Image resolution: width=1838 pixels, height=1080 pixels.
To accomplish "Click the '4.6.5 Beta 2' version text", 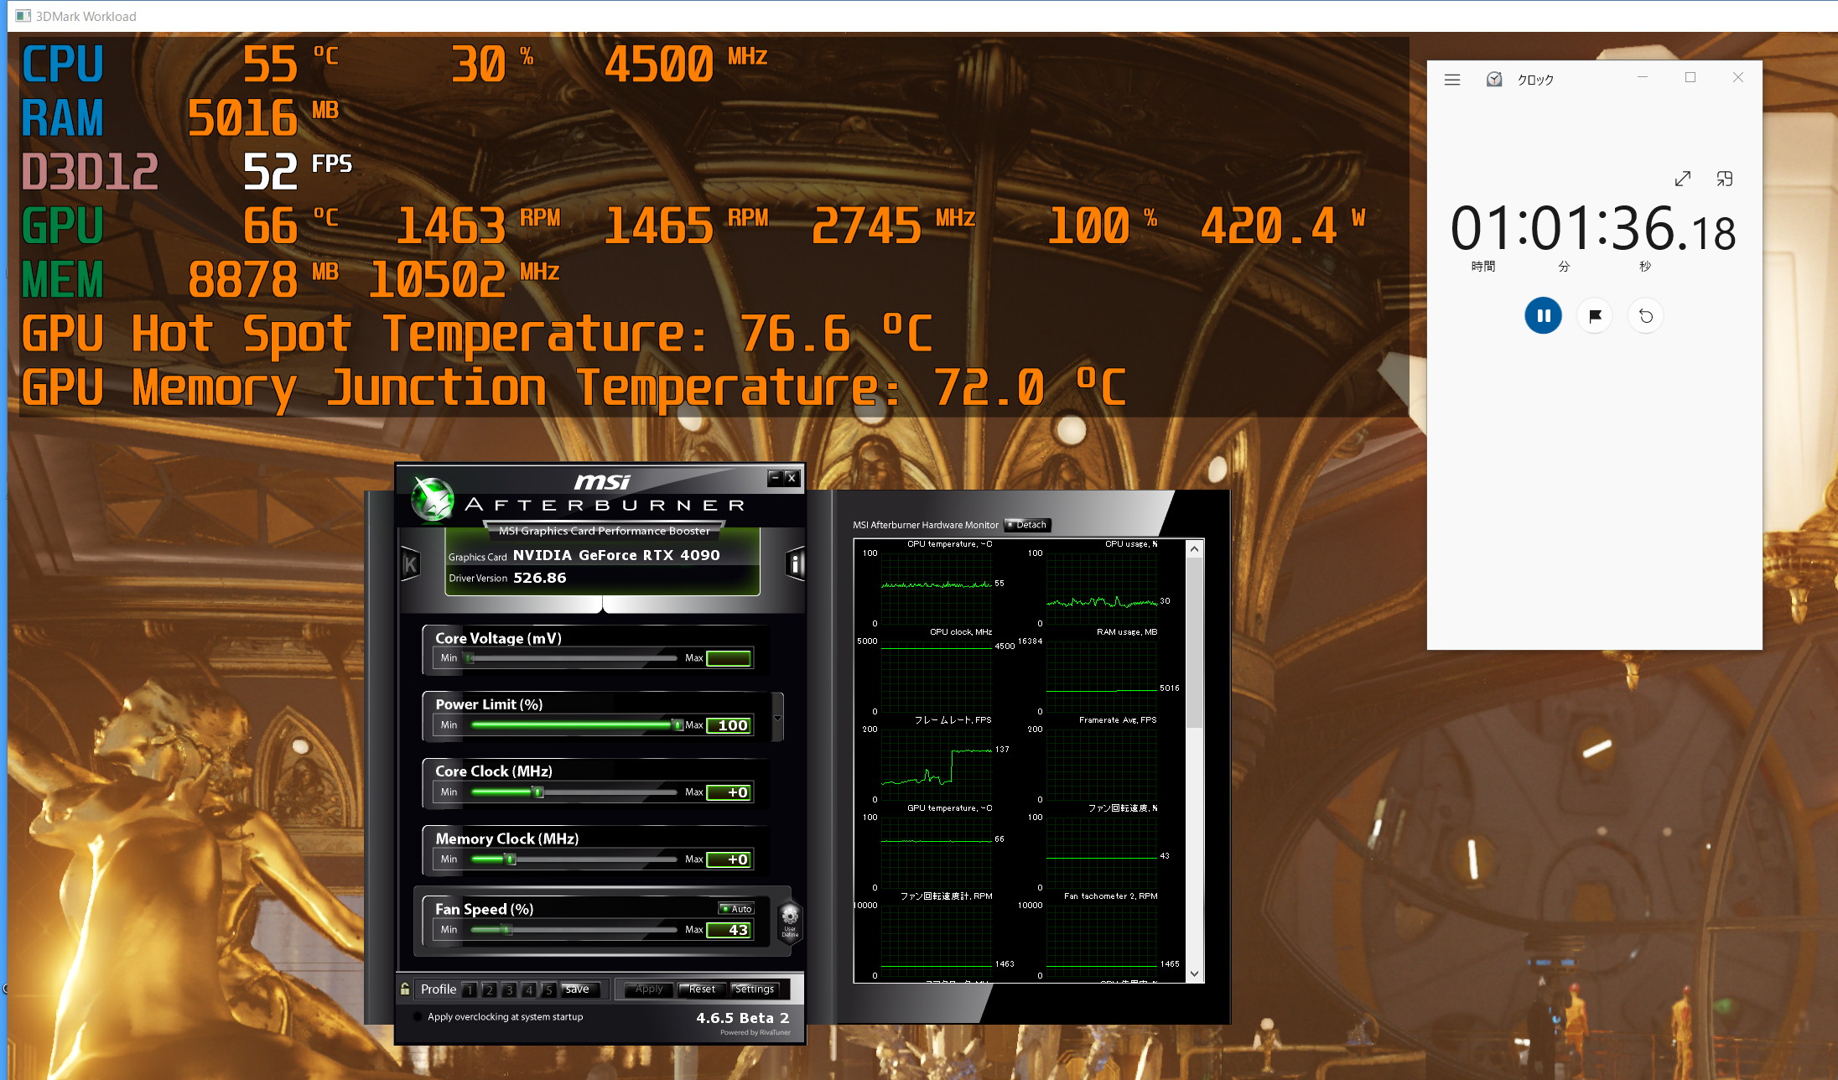I will click(x=743, y=1018).
